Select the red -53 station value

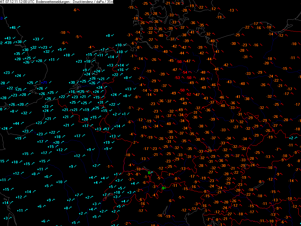[x=177, y=78]
